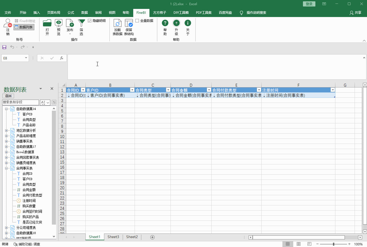Screen dimensions: 367x247
Task: Switch to Page Layout view icon
Action: click(x=299, y=244)
